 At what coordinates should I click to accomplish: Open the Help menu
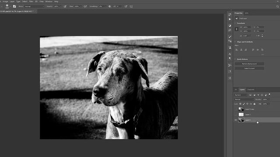56,1
